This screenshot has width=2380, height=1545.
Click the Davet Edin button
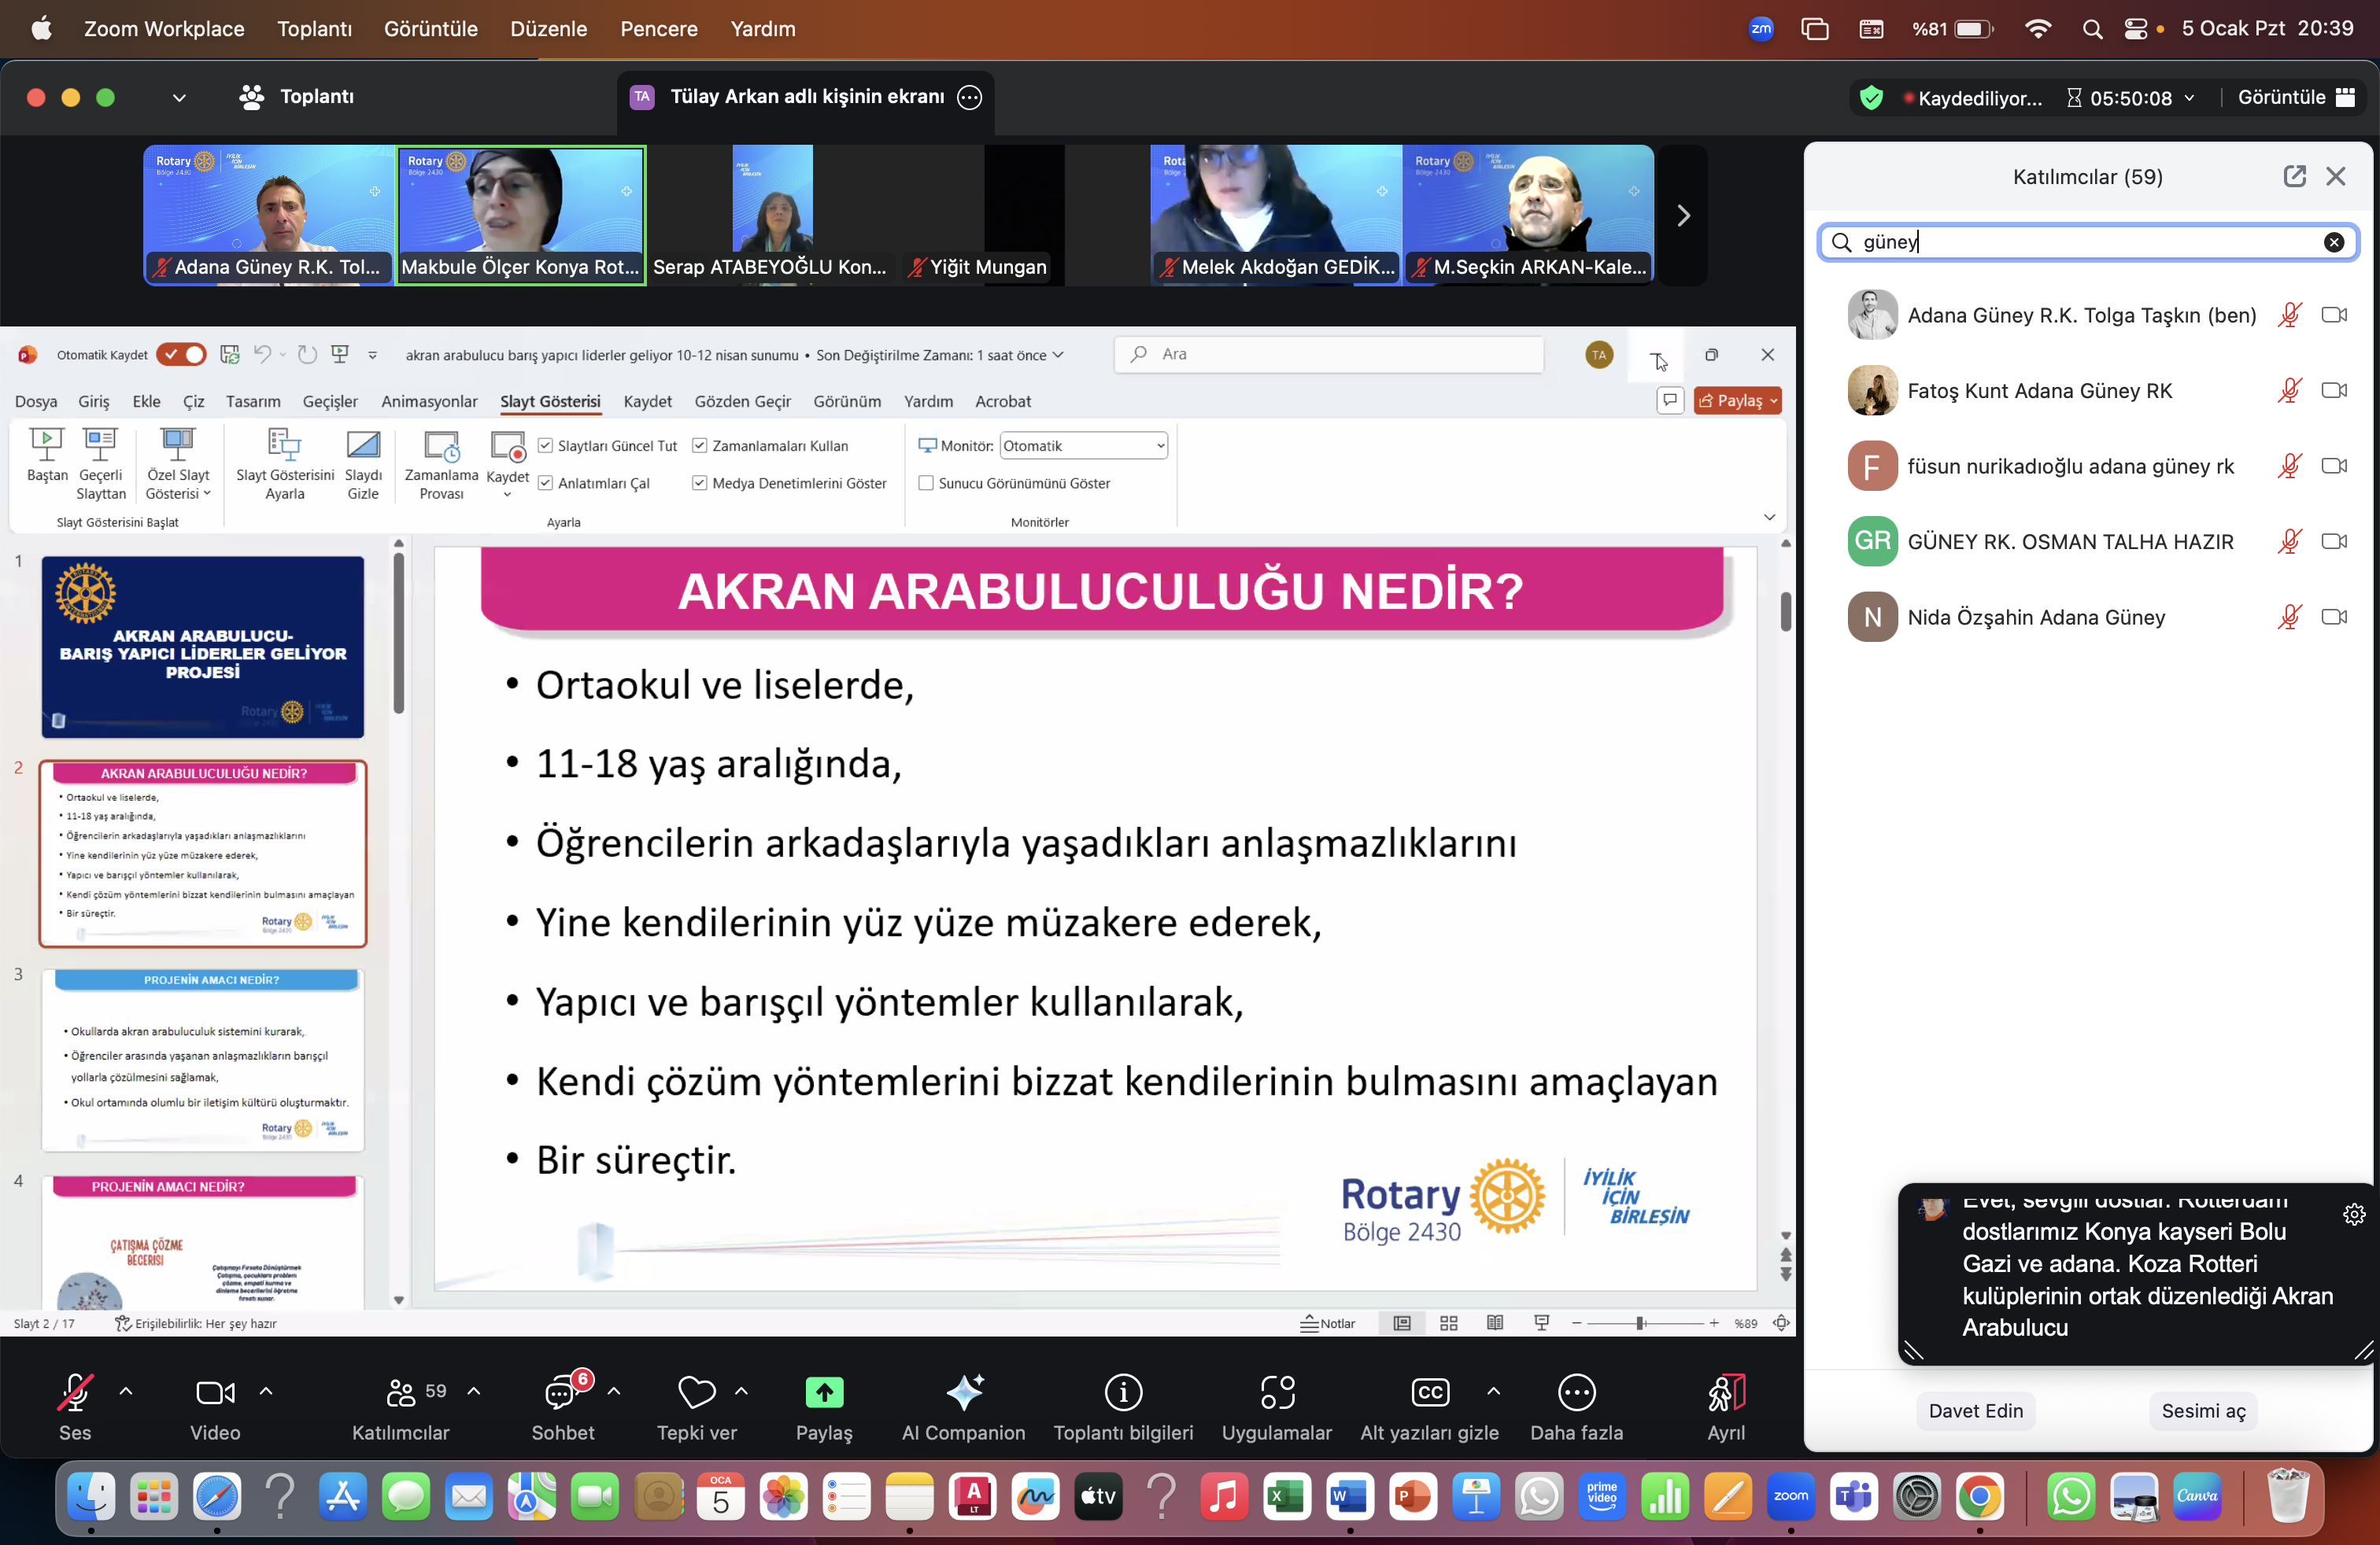coord(1975,1411)
